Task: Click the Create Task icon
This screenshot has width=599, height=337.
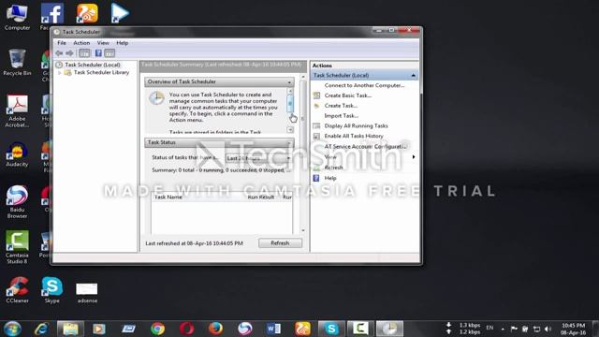Action: point(316,106)
